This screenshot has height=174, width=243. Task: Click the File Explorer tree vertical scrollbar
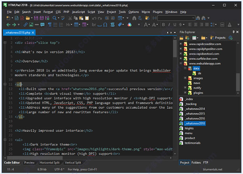pos(238,68)
